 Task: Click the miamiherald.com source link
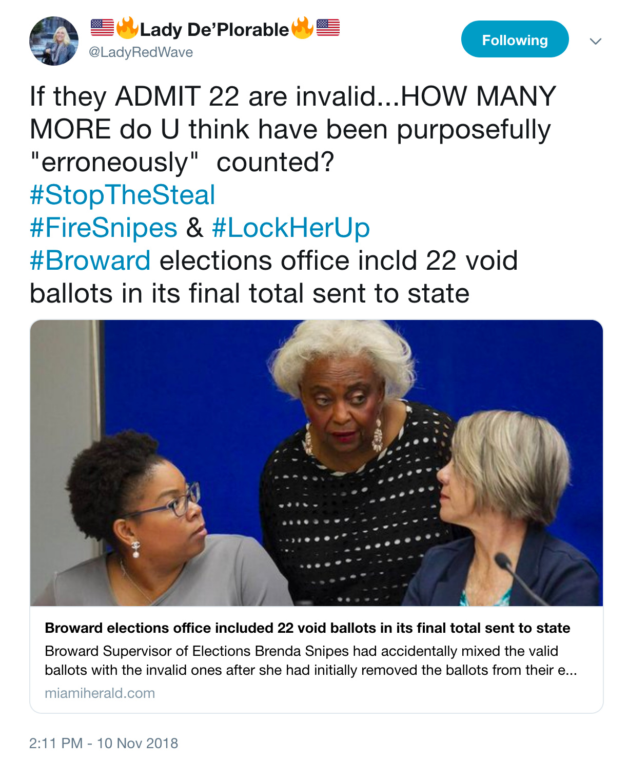pos(100,693)
